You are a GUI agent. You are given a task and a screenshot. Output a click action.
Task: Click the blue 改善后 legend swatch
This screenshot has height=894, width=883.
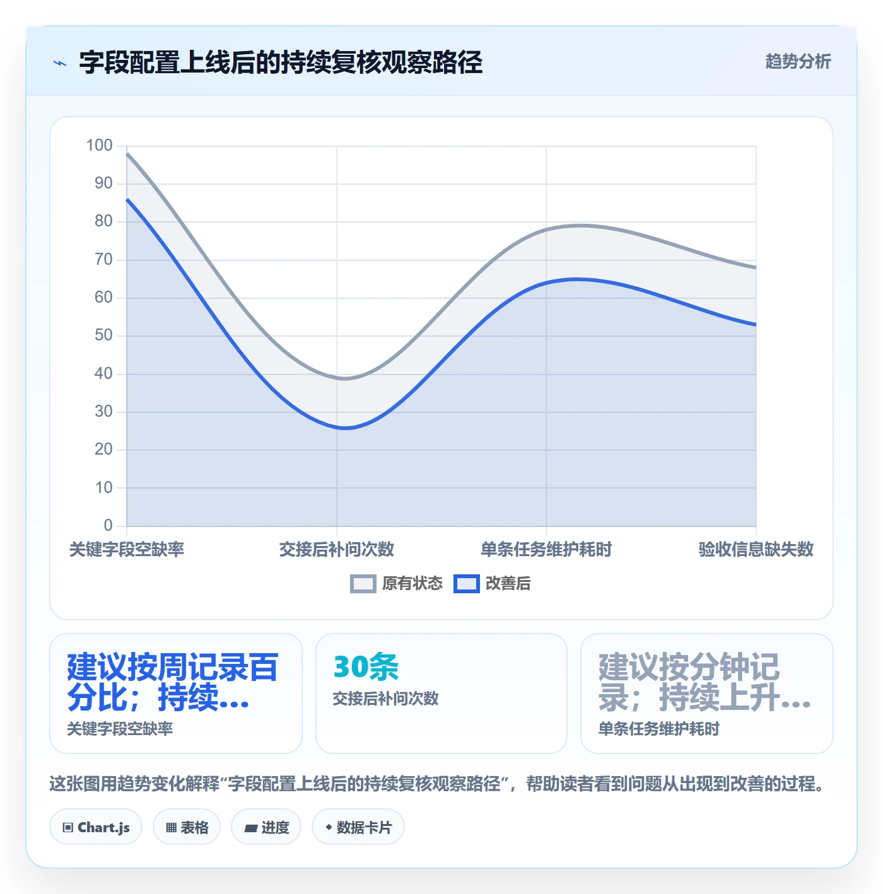click(x=467, y=584)
